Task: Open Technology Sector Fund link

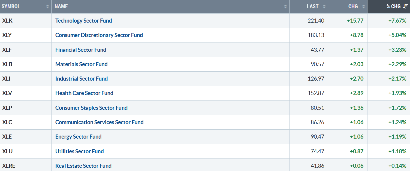Action: coord(83,21)
